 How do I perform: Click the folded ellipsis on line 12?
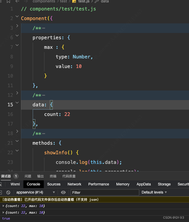coord(44,95)
